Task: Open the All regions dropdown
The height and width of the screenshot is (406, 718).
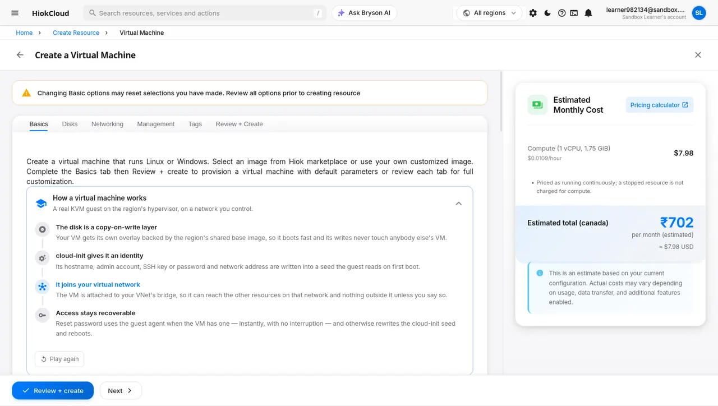Action: click(x=489, y=13)
